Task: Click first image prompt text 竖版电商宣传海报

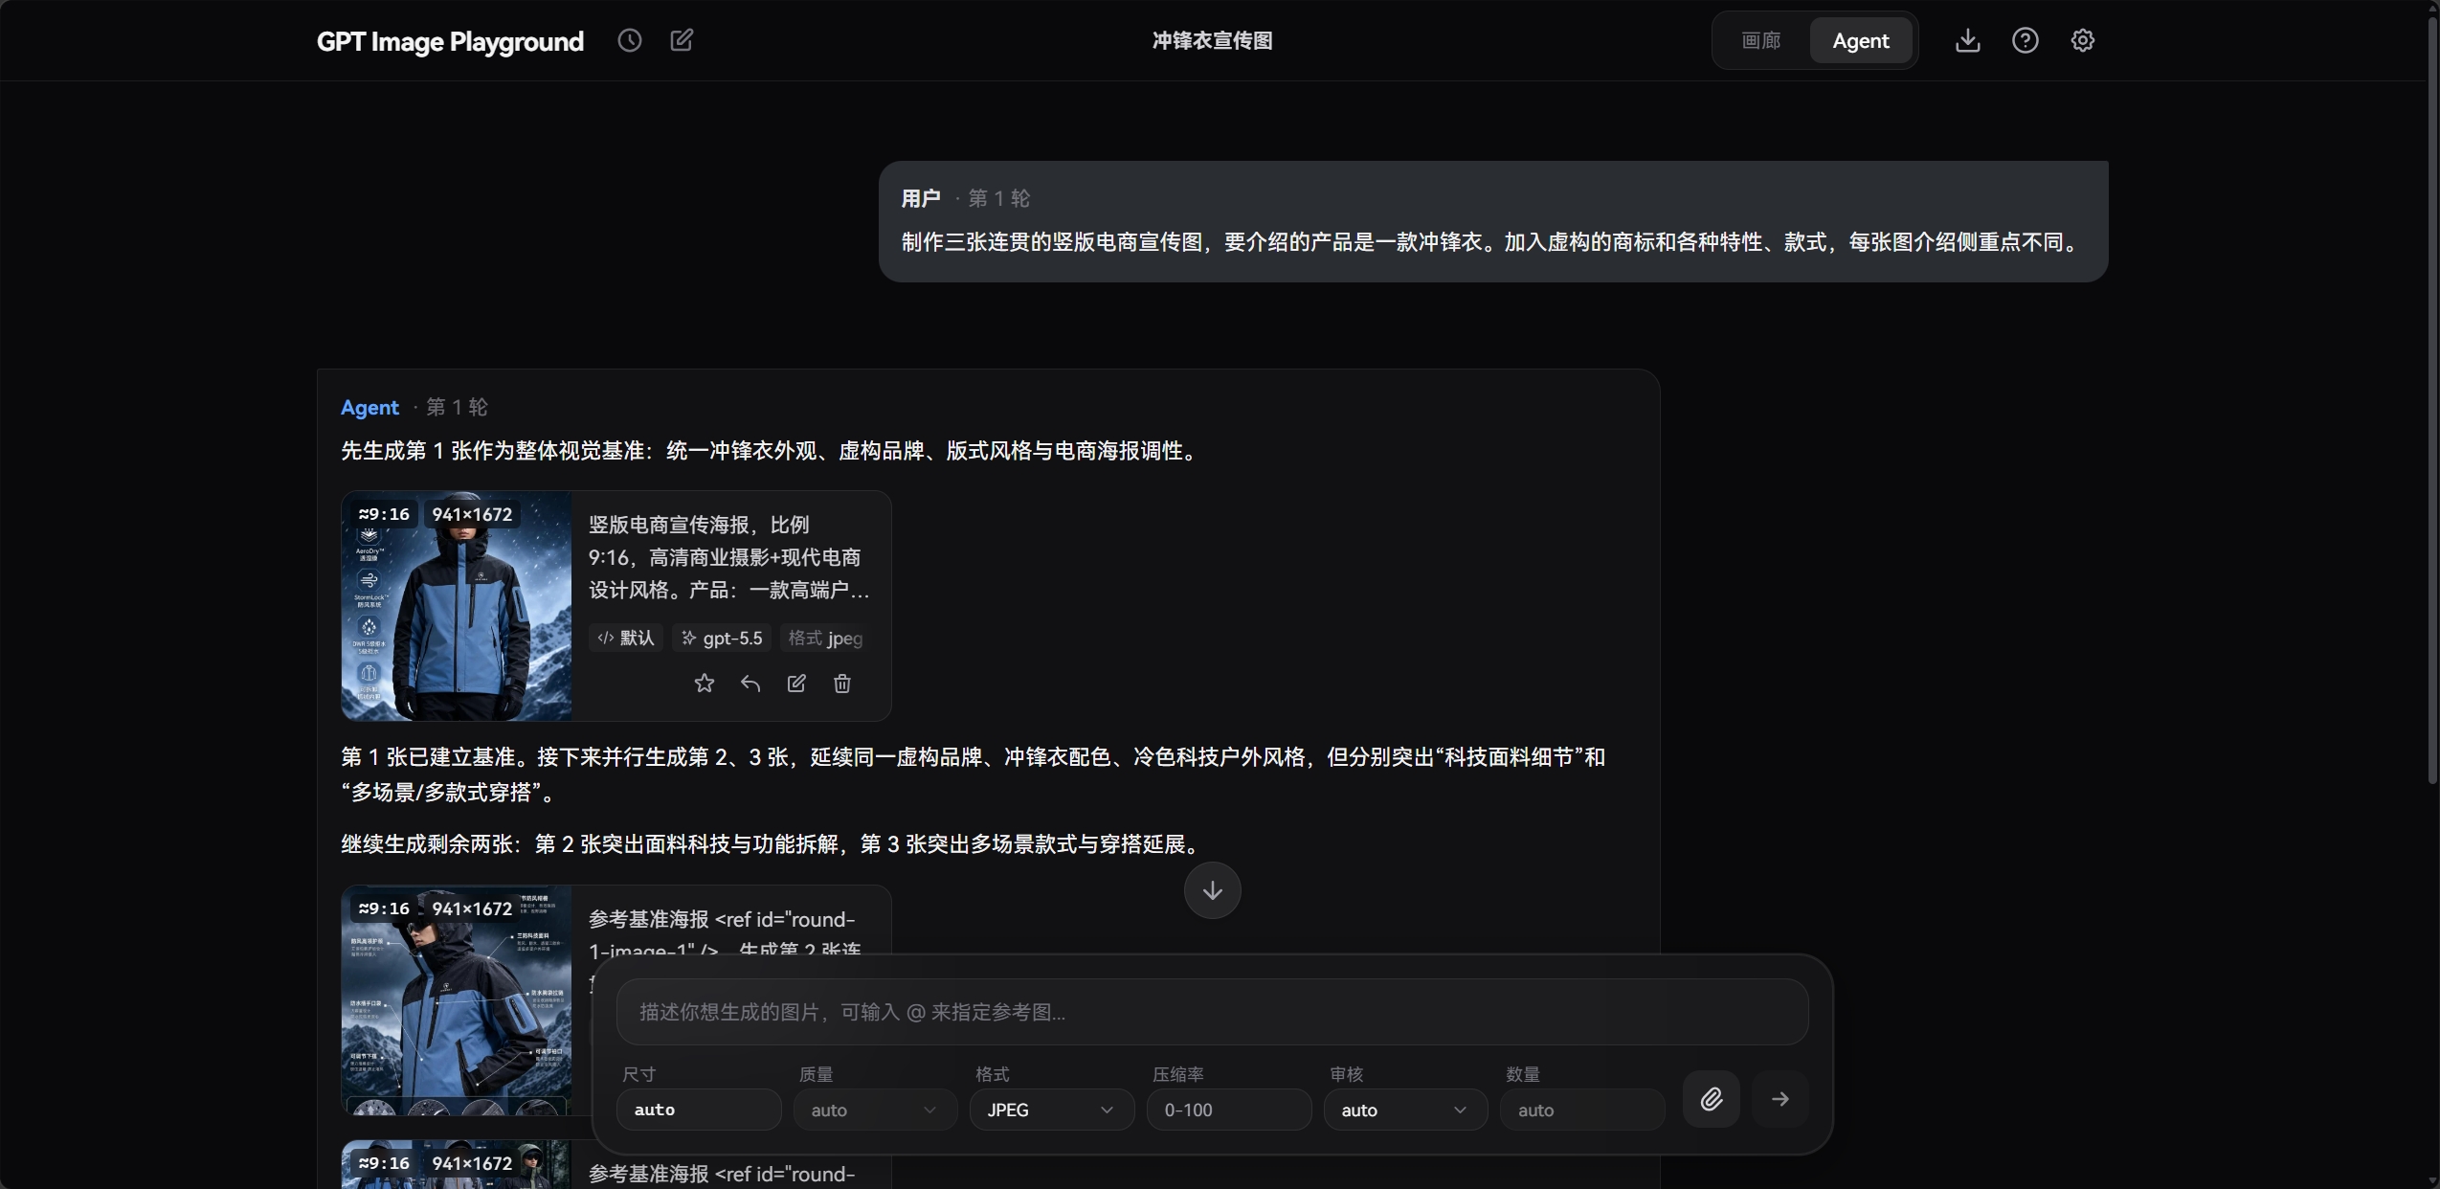Action: (x=729, y=556)
